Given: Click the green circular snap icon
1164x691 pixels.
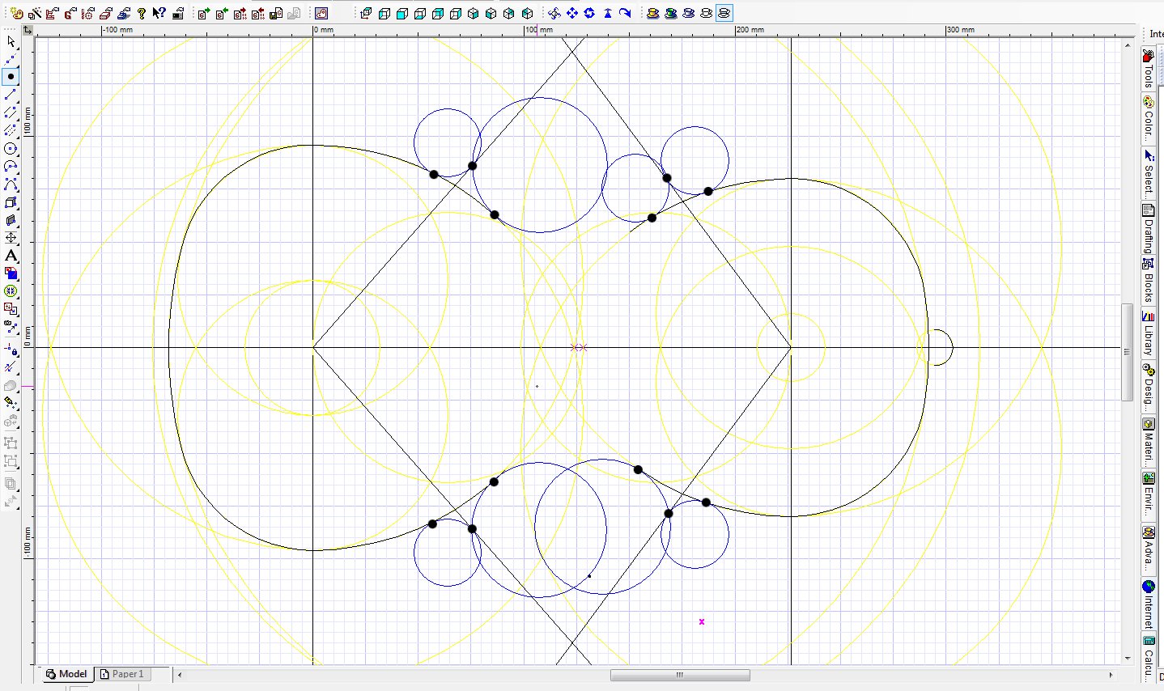Looking at the screenshot, I should 11,291.
